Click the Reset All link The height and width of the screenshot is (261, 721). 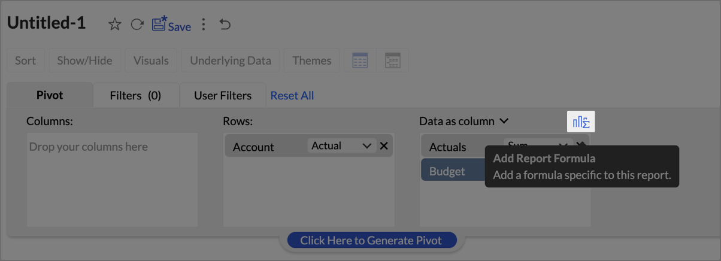point(292,96)
